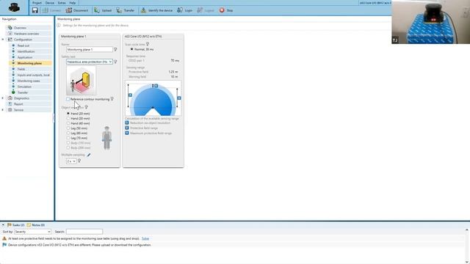Select Hand (40 mm) resolution
470x264 pixels.
tap(68, 123)
